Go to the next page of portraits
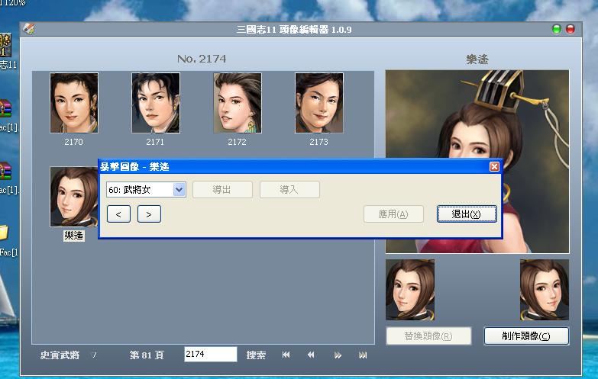This screenshot has width=598, height=379. [x=338, y=355]
